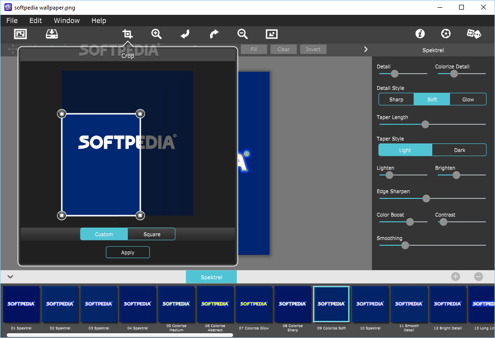
Task: Click the zoom in magnifier icon
Action: pos(156,34)
